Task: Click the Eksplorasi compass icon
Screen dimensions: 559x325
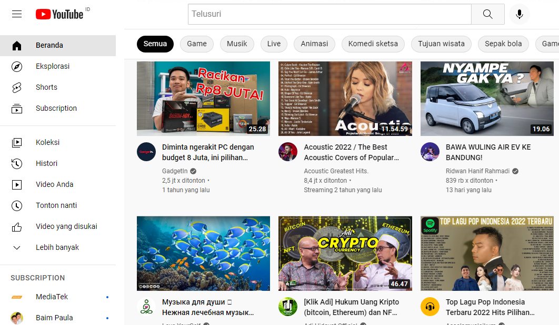Action: point(17,67)
